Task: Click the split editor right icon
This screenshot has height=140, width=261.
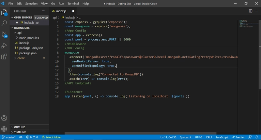Action: [251, 11]
